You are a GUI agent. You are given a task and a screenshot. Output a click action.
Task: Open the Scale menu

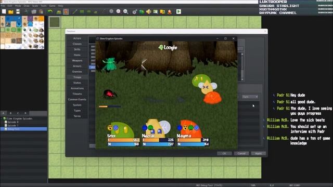coord(35,6)
